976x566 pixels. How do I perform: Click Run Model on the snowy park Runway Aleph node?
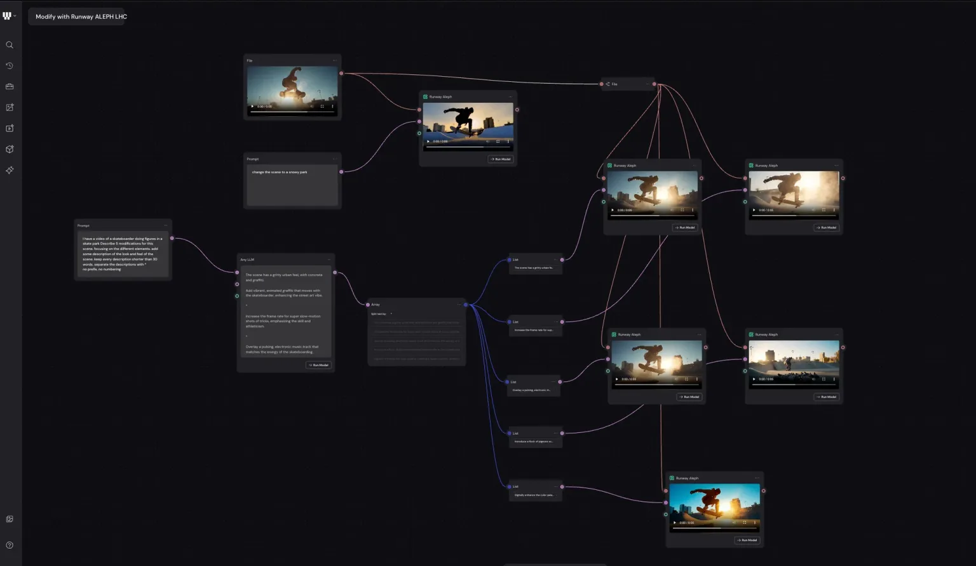coord(501,159)
